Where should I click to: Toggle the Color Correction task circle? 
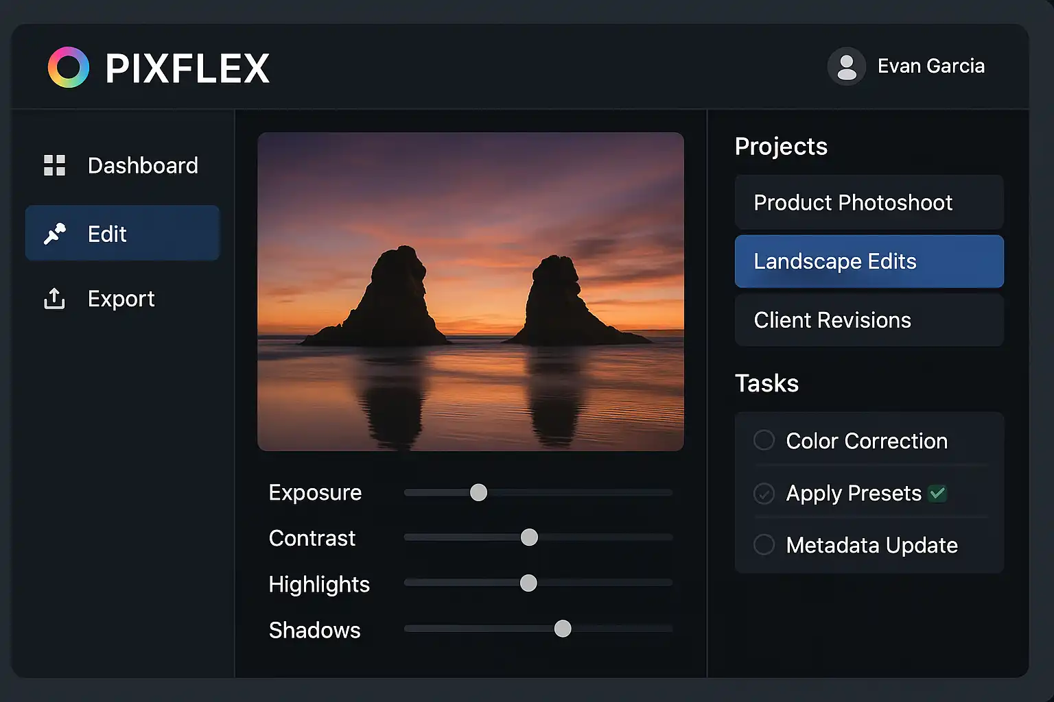tap(764, 440)
